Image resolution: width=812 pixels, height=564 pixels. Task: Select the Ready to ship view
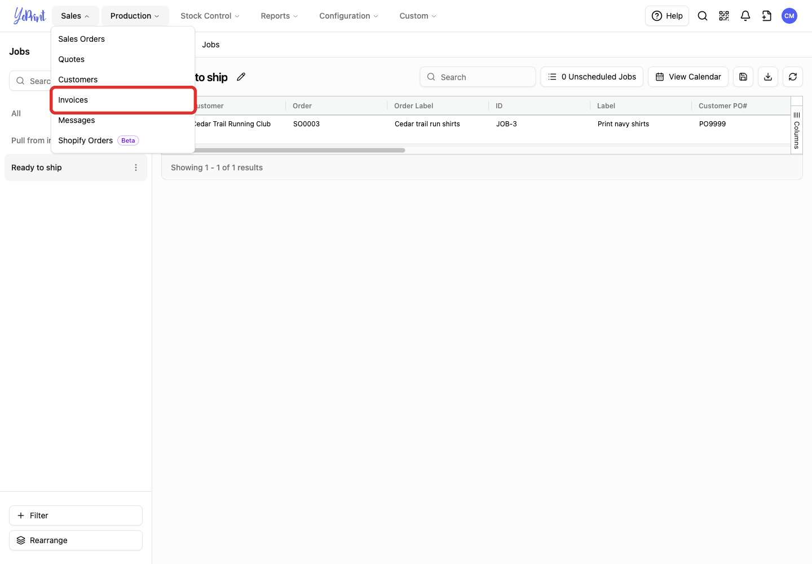tap(76, 168)
